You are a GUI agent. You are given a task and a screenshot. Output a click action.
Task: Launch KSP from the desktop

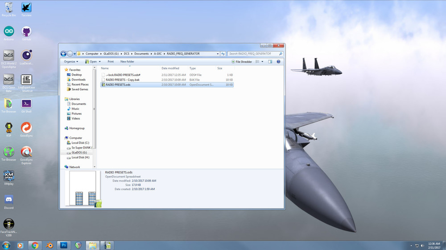tap(9, 130)
